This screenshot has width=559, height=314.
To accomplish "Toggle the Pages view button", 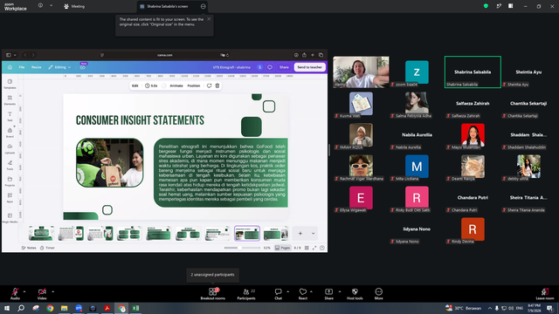I will click(283, 248).
